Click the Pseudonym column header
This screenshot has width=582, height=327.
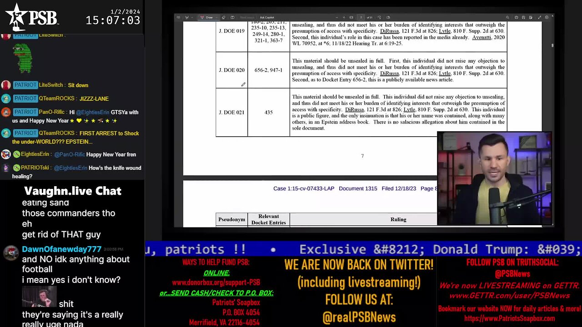pos(231,219)
